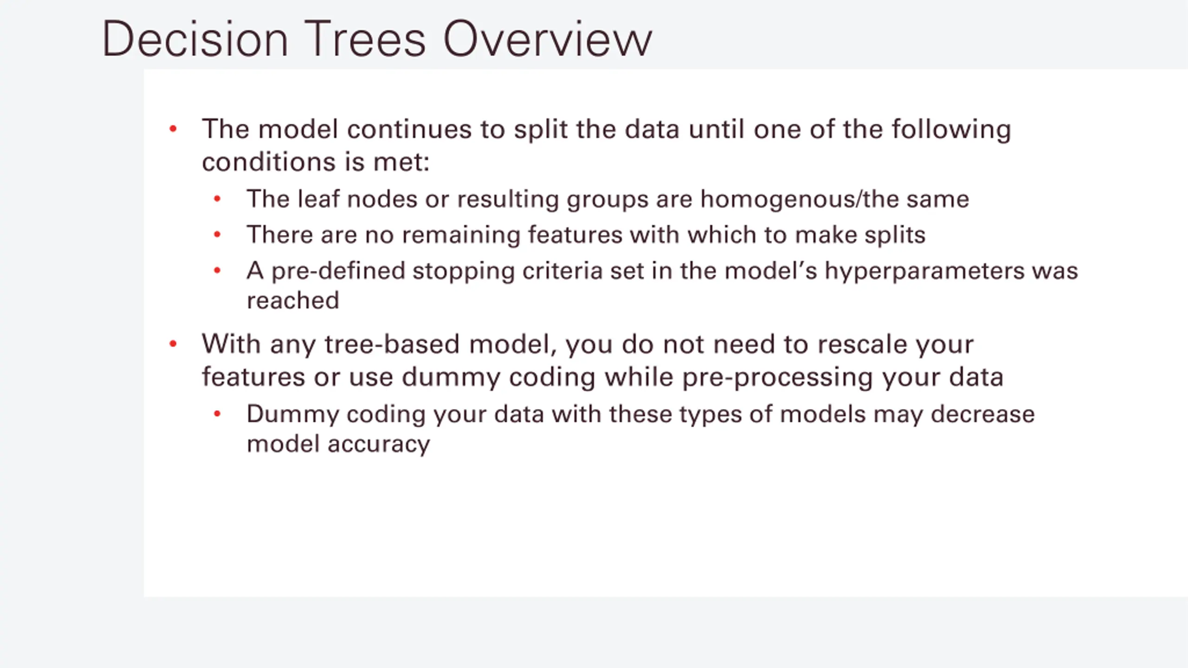Click the text "conditions is met:"

click(x=316, y=162)
